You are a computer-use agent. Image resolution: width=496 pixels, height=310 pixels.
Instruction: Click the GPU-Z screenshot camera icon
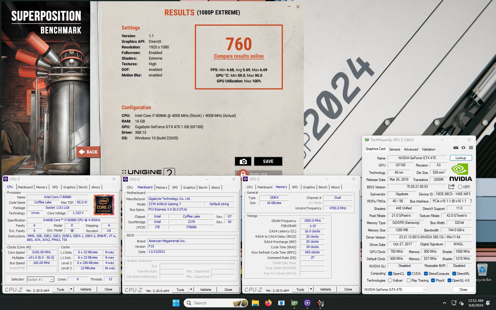[x=456, y=148]
